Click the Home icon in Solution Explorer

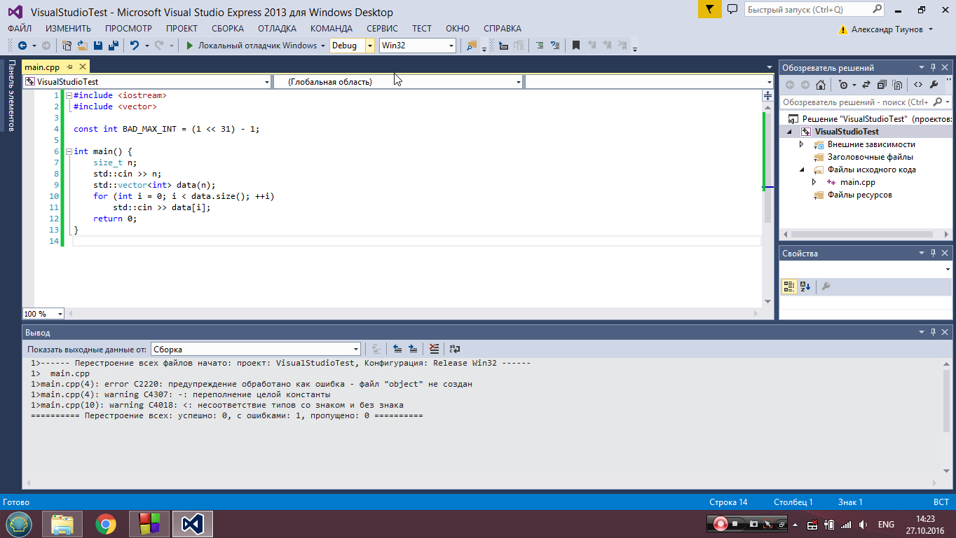821,85
